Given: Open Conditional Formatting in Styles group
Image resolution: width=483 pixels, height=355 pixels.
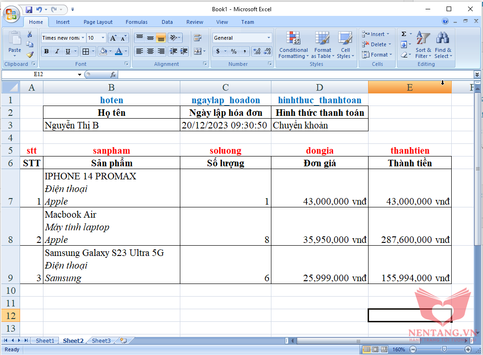Looking at the screenshot, I should click(293, 45).
